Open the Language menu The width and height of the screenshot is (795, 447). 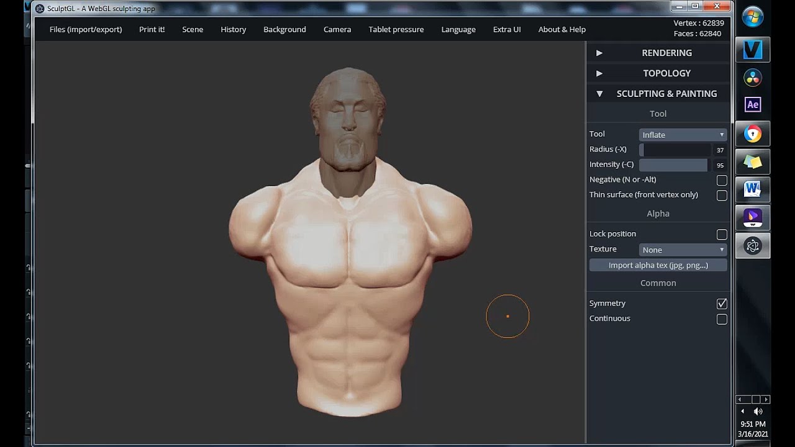tap(458, 29)
